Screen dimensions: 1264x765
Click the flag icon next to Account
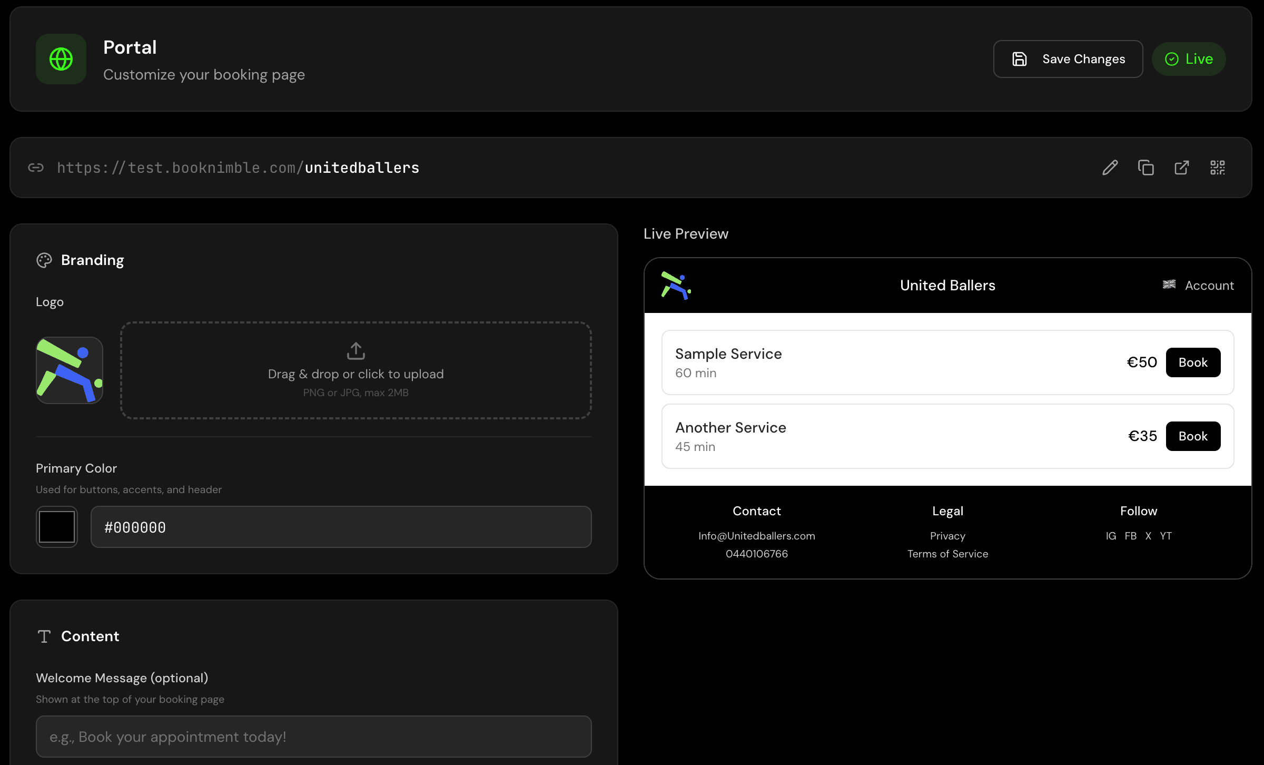[x=1169, y=285]
